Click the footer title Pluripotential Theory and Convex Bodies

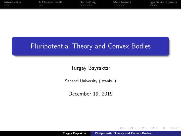(x=123, y=133)
